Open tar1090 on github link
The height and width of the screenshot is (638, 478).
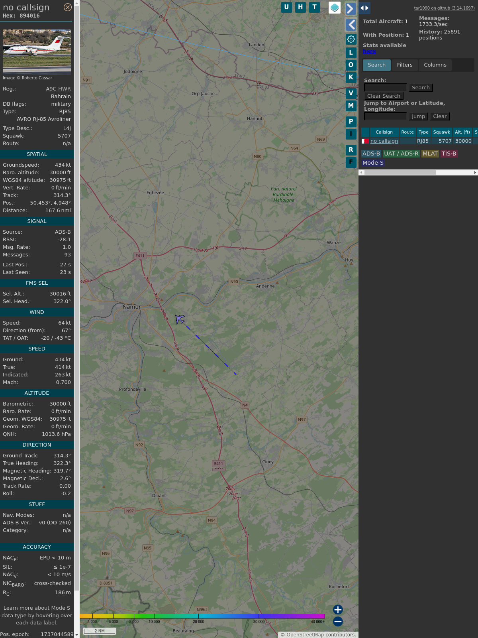[444, 8]
